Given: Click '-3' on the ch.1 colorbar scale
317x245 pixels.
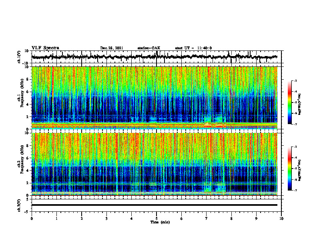Looking at the screenshot, I should pyautogui.click(x=295, y=80).
